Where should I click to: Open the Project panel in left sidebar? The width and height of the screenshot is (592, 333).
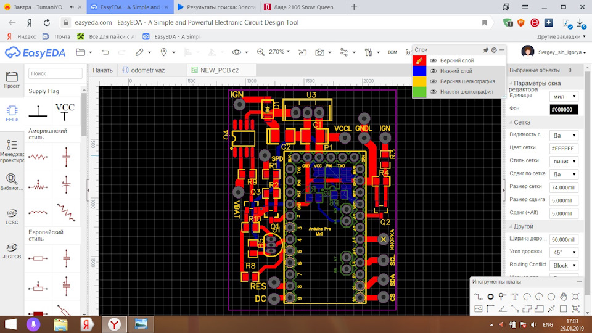coord(12,80)
